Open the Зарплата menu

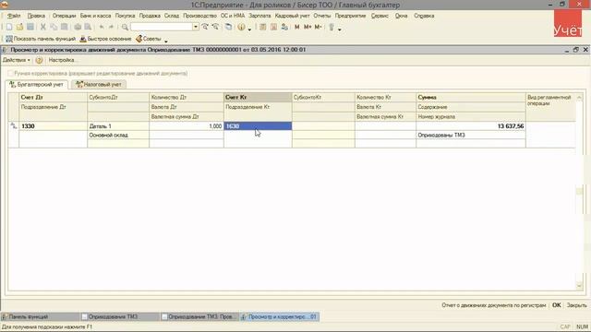point(259,16)
